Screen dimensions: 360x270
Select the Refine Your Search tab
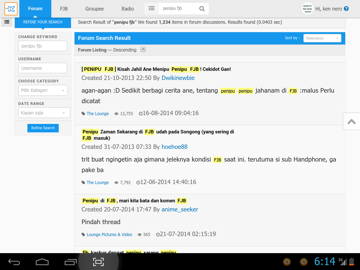click(43, 22)
